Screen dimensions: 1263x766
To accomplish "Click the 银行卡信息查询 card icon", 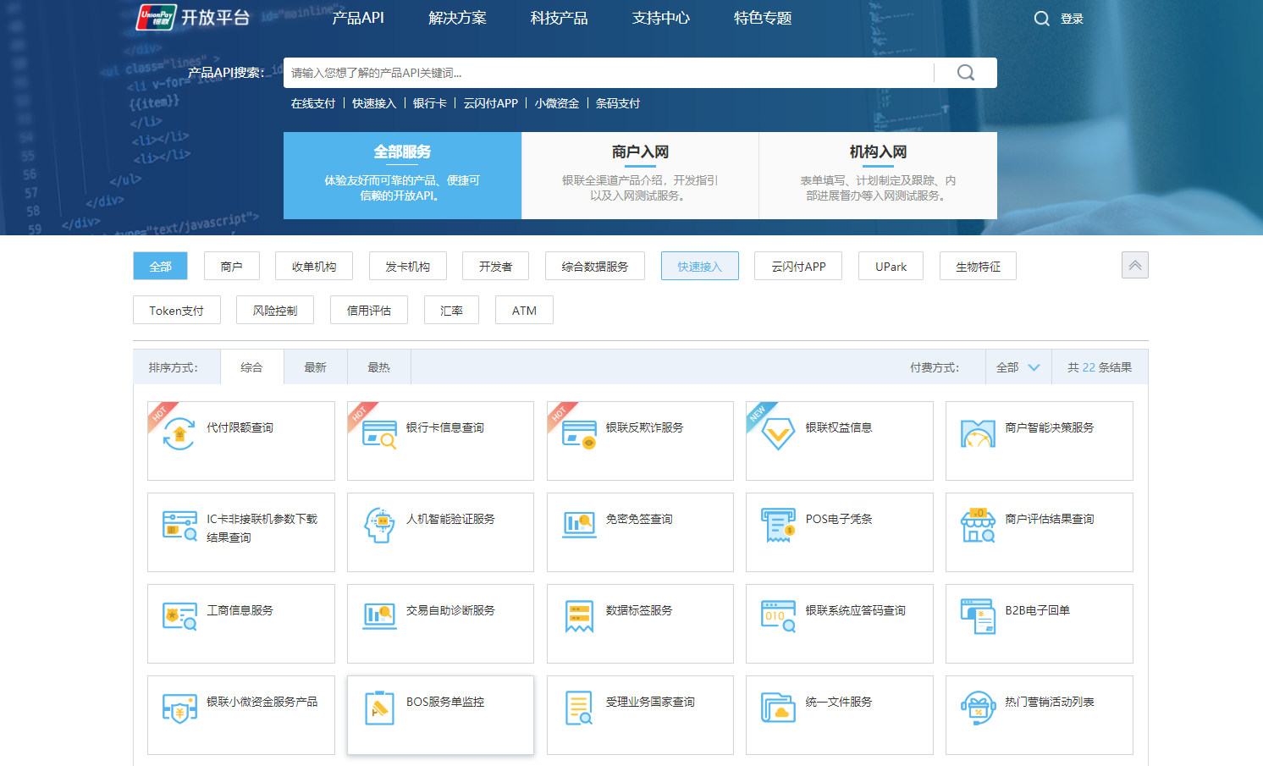I will pos(379,434).
